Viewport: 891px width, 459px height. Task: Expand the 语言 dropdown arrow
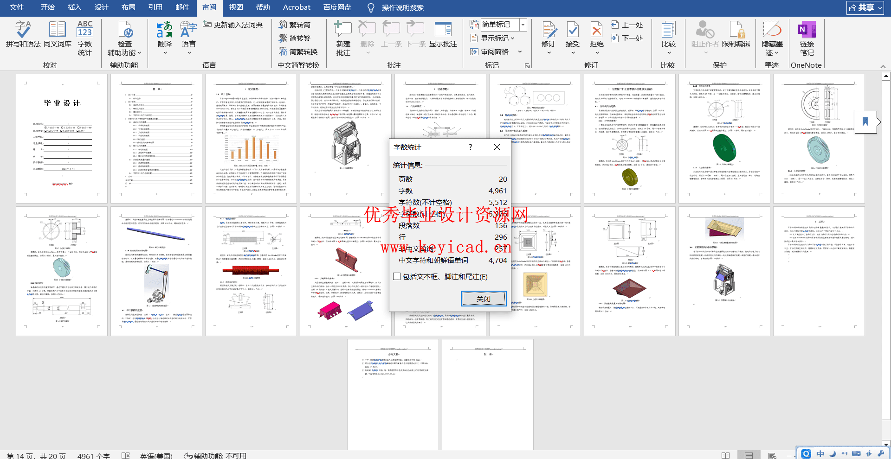(x=189, y=53)
